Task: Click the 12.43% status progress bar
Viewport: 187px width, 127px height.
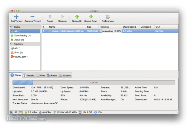Action: pos(94,82)
